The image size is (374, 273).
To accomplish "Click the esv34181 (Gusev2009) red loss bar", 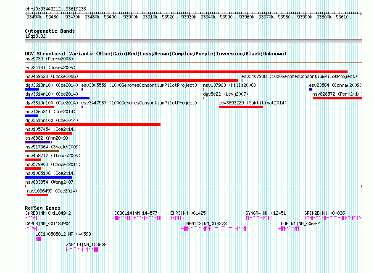I will coord(186,72).
